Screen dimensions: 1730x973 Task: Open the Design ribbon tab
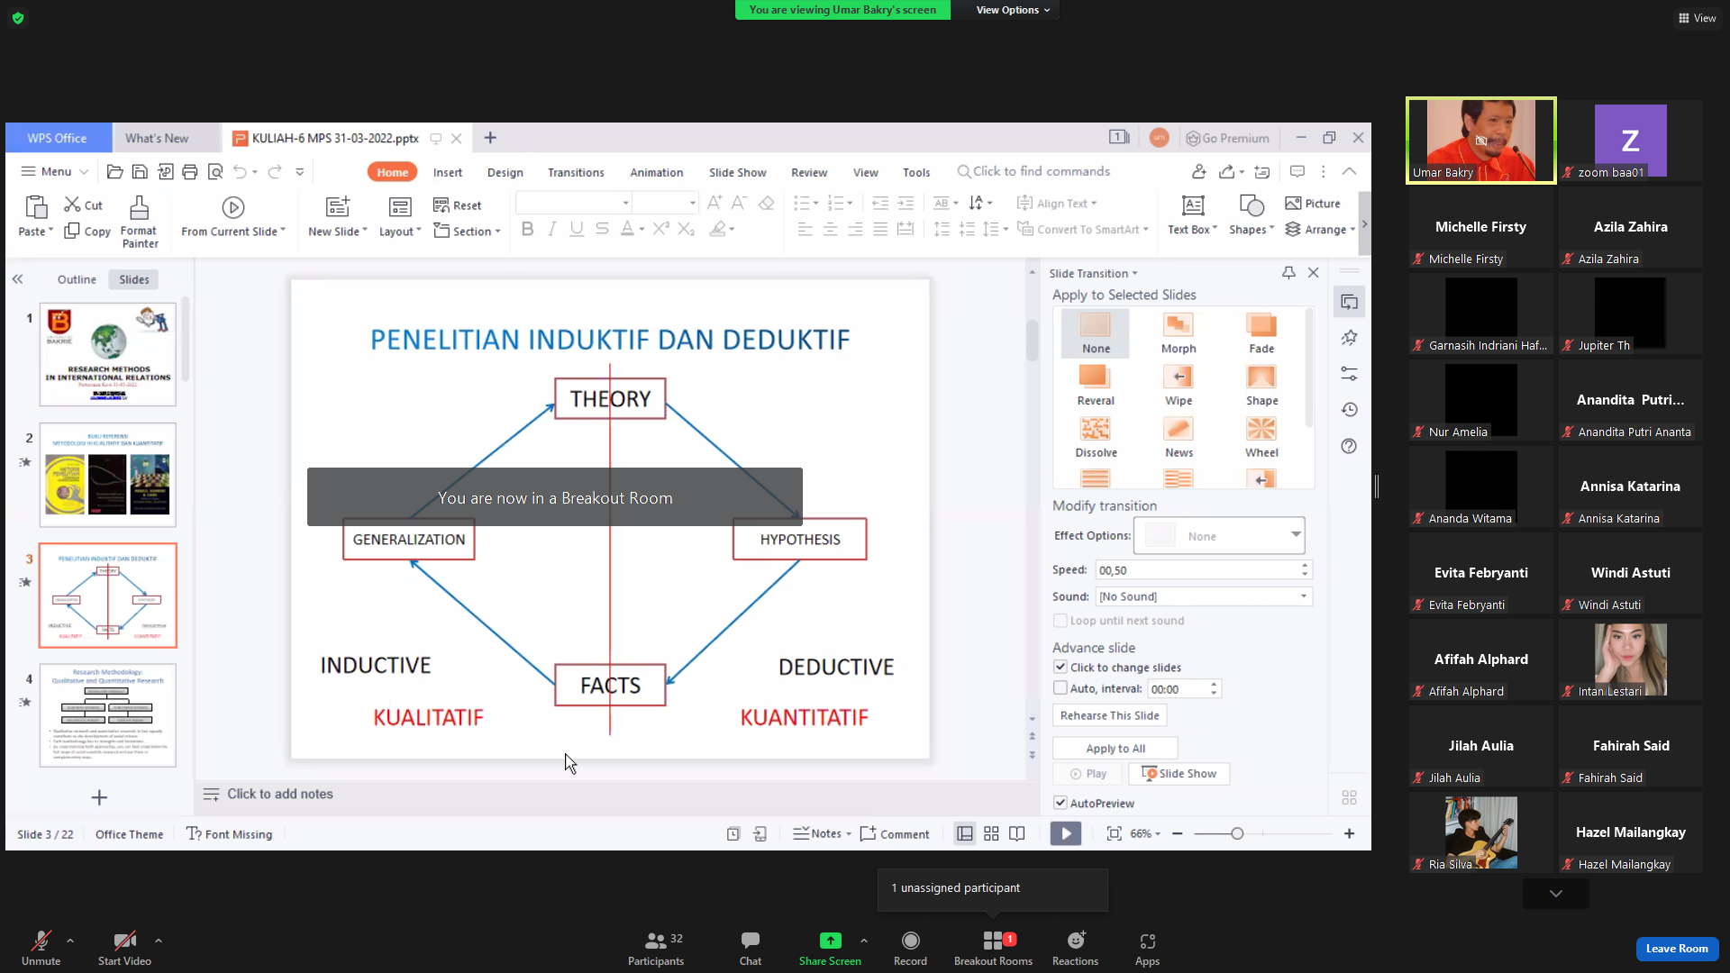(x=505, y=173)
